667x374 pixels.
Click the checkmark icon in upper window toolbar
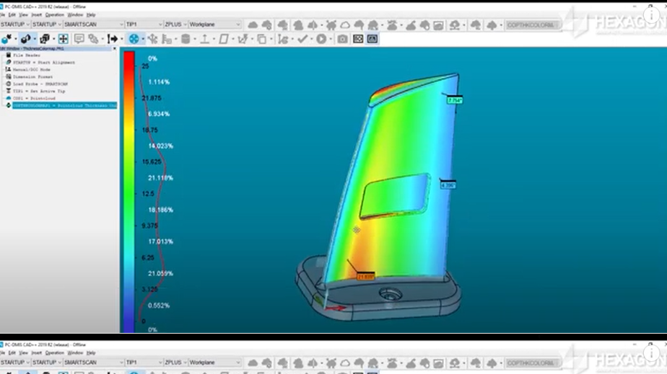coord(302,39)
